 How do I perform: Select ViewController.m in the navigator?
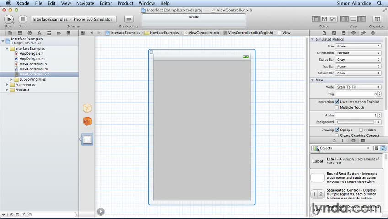(33, 69)
